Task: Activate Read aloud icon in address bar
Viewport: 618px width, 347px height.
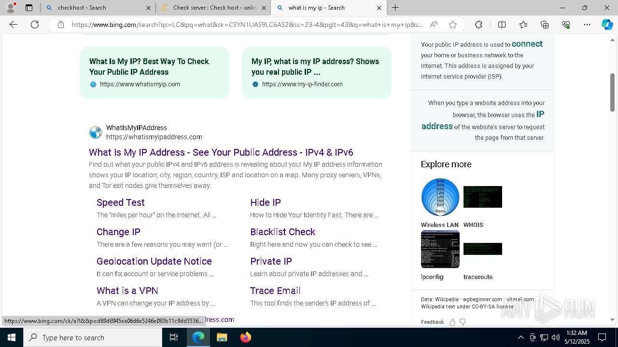Action: click(434, 25)
